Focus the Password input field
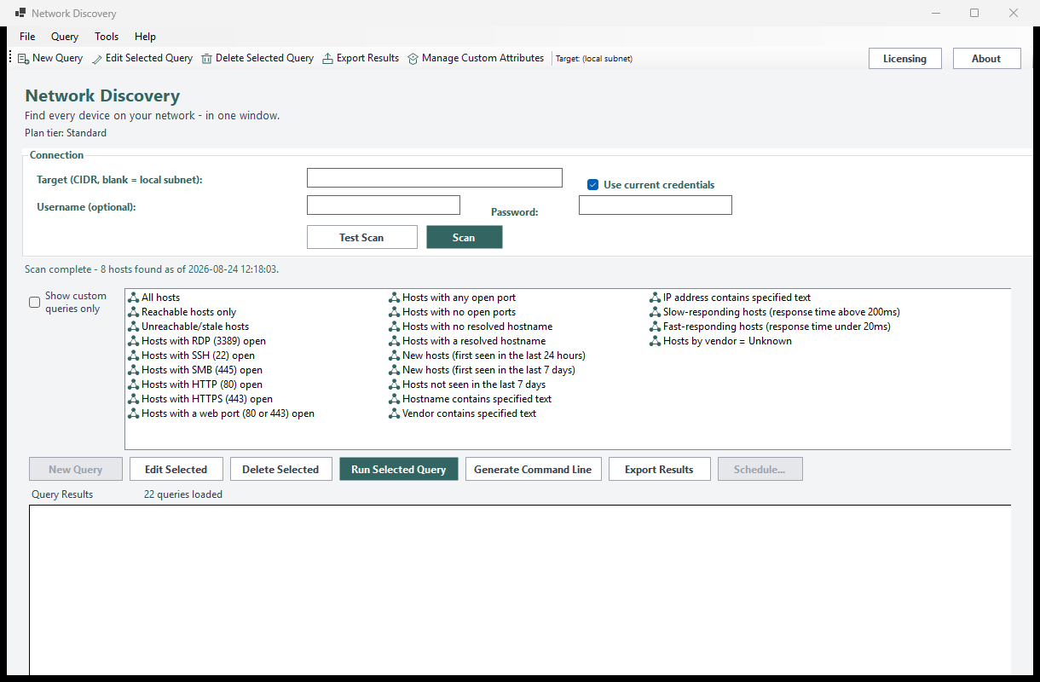1040x682 pixels. (x=656, y=205)
